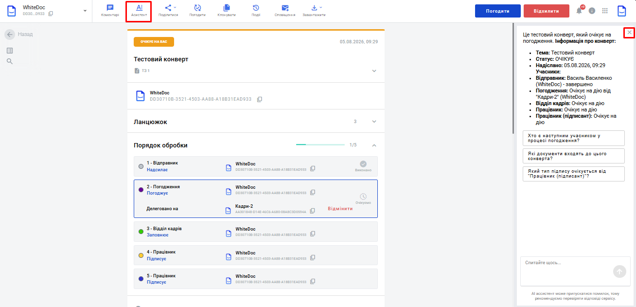This screenshot has height=307, width=636.
Task: Expand the Ланцюжок section
Action: coord(374,122)
